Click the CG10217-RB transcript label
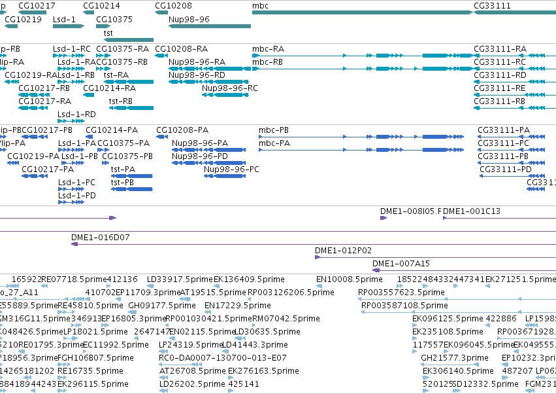Screen dimensions: 556x394 click(x=44, y=88)
